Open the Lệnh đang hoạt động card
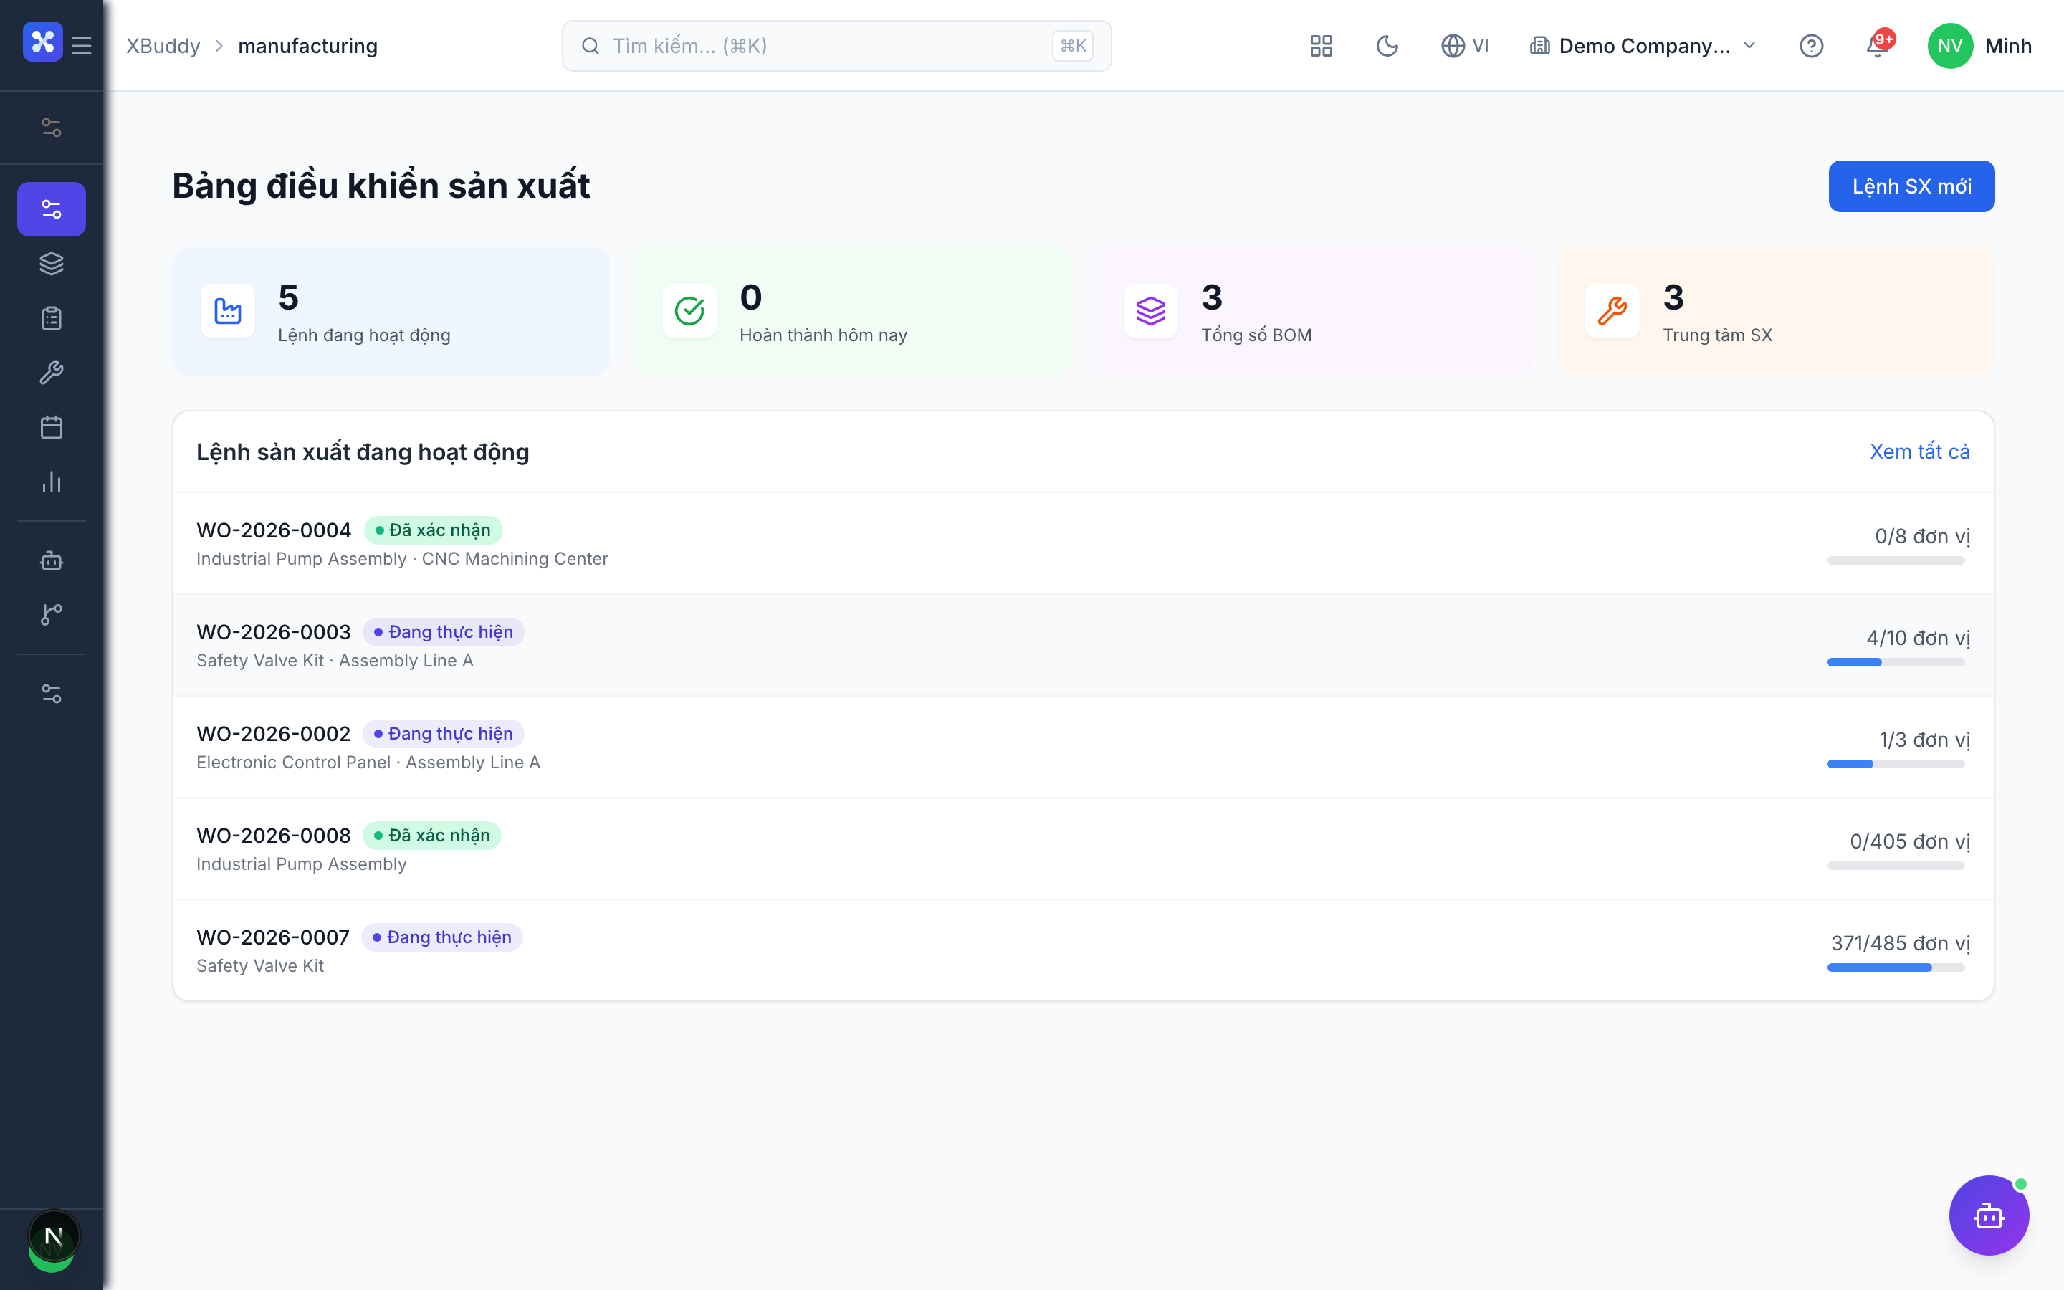The image size is (2064, 1290). pos(391,312)
